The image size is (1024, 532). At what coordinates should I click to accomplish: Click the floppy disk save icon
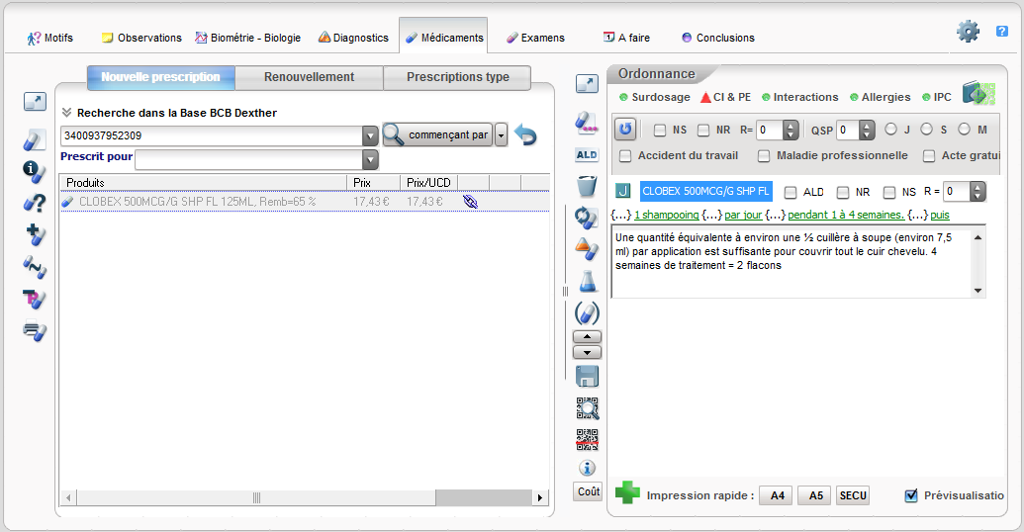587,376
